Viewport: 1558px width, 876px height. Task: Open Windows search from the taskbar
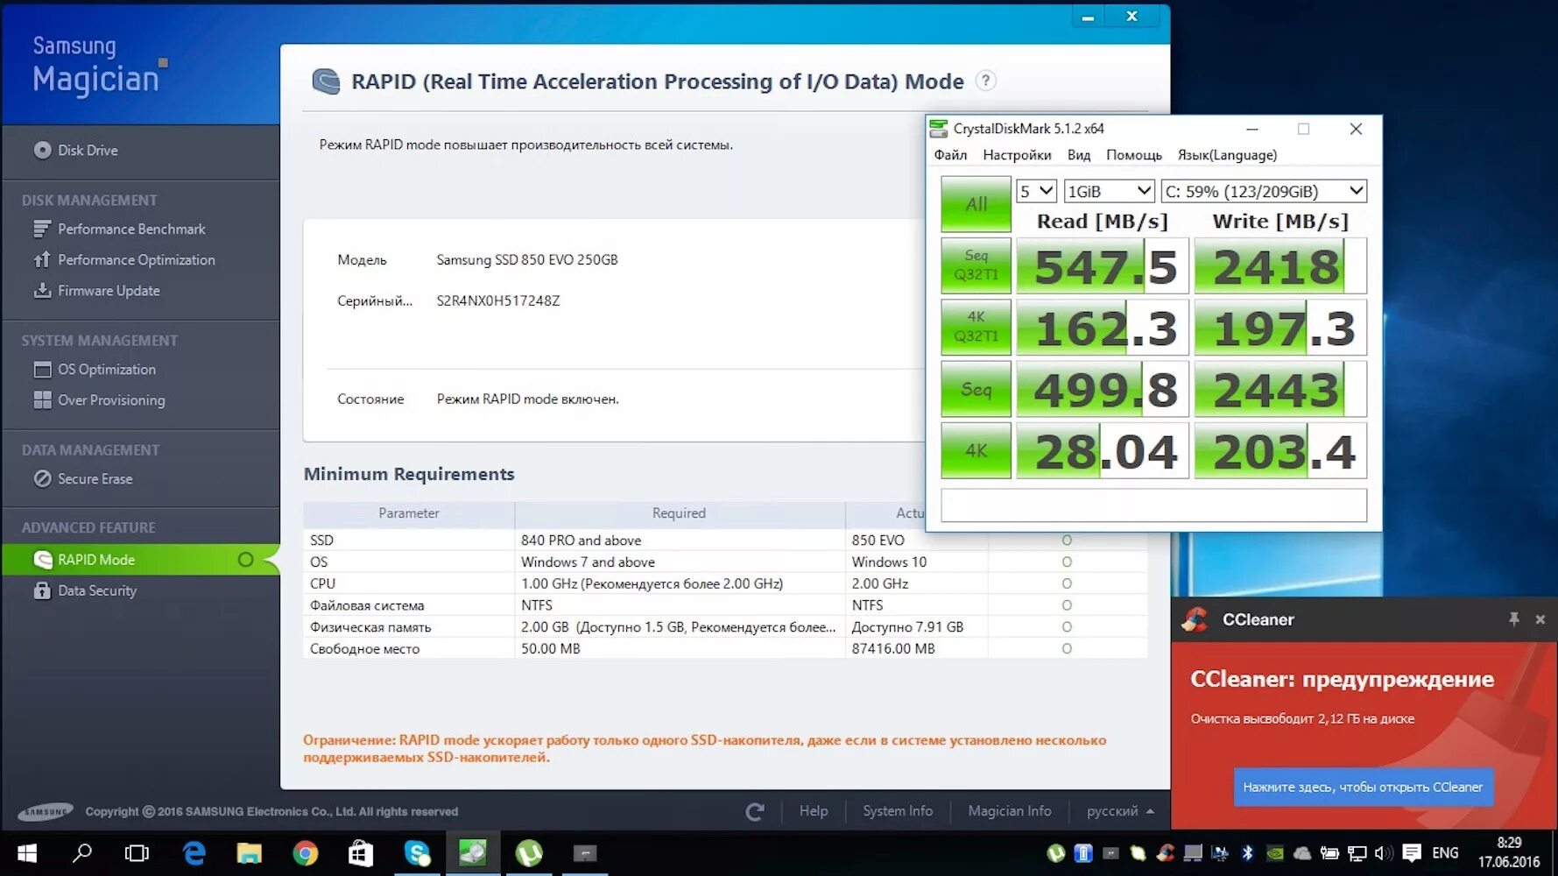point(82,853)
